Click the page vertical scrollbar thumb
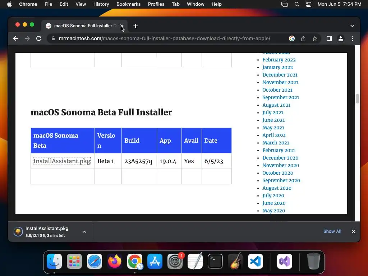 (358, 98)
